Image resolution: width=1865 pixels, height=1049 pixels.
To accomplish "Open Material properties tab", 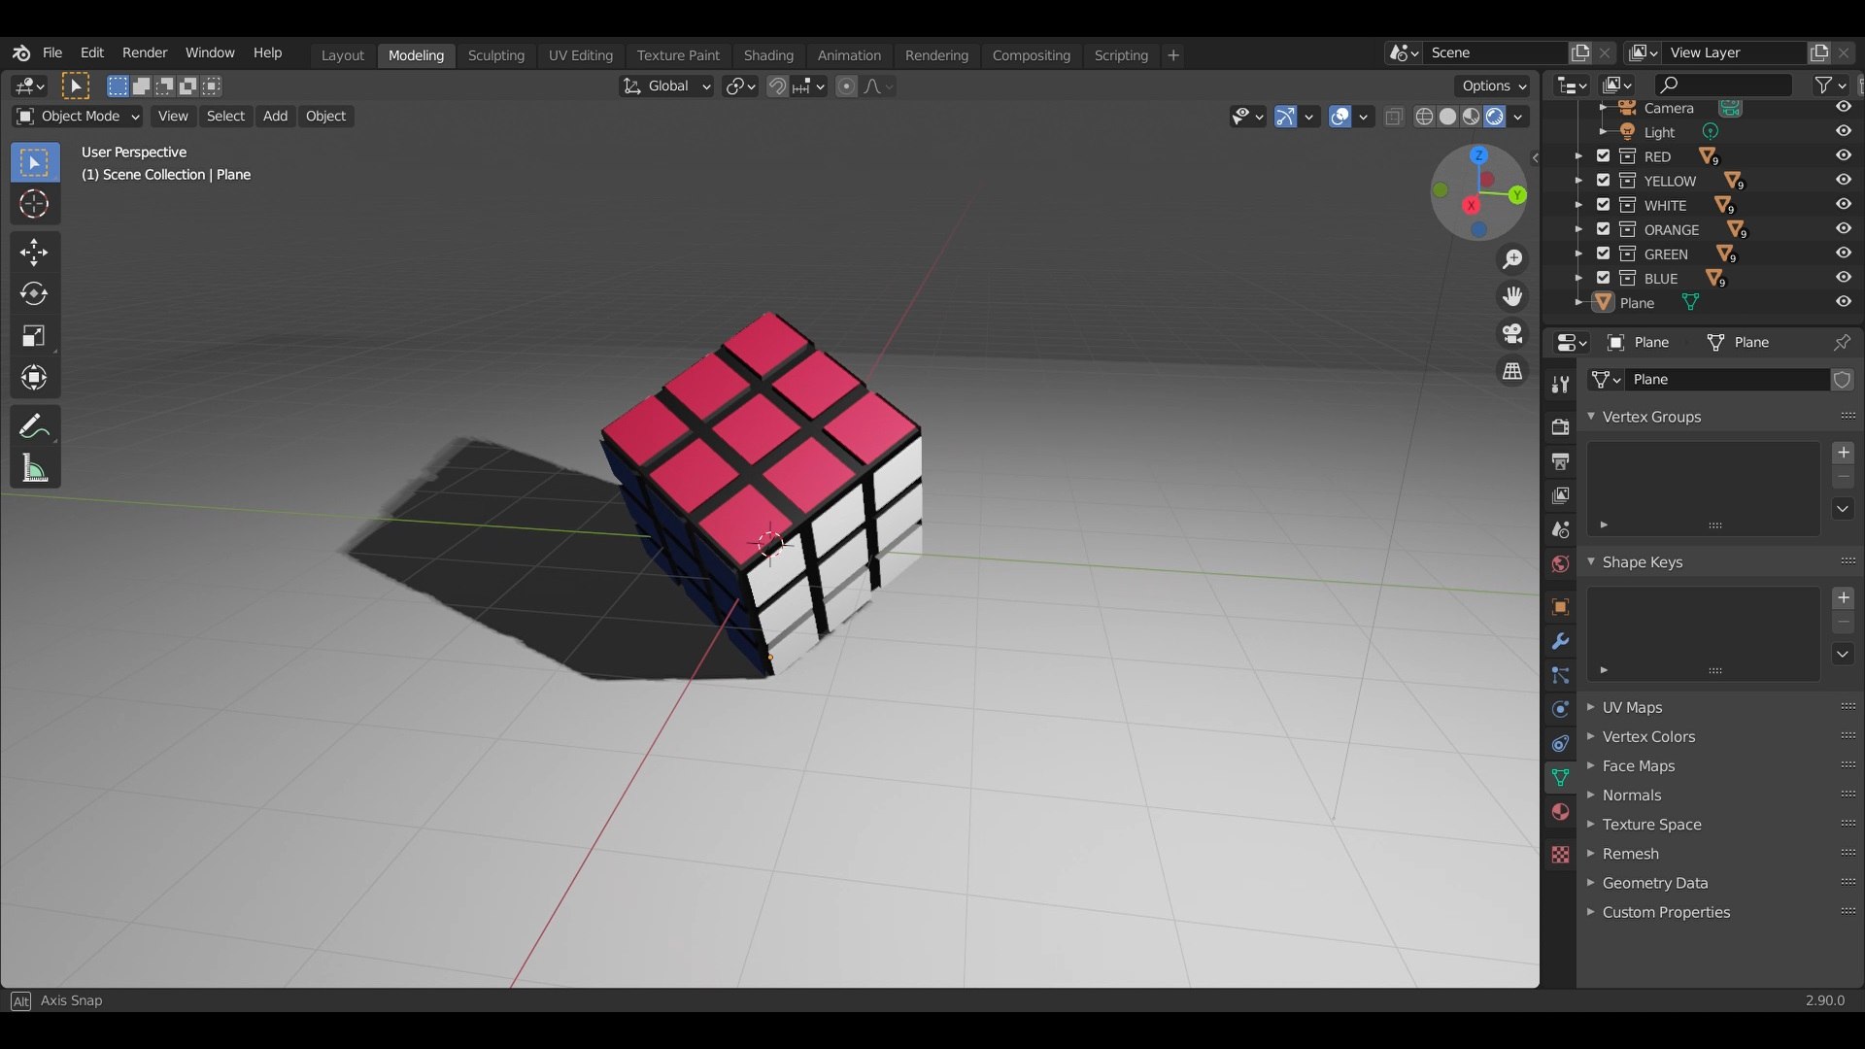I will click(1560, 812).
